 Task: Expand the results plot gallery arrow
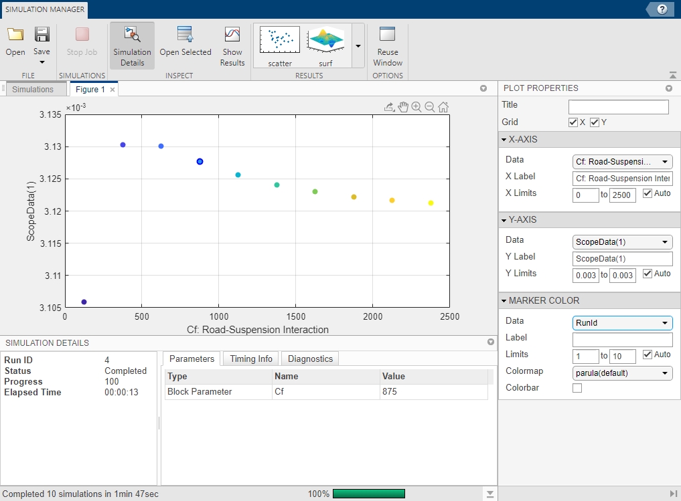tap(358, 45)
